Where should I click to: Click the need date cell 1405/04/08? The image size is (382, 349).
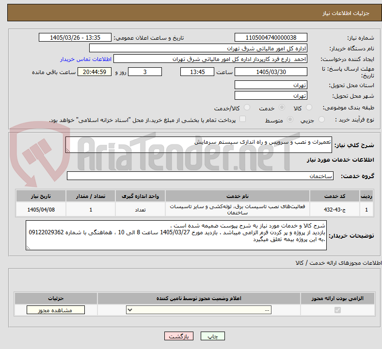click(41, 210)
